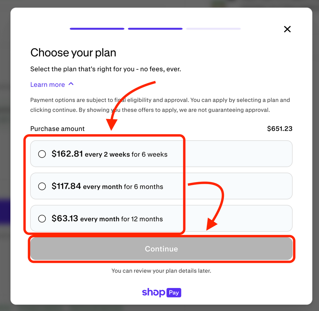Click the Purchase amount label
The image size is (319, 311).
(x=57, y=129)
